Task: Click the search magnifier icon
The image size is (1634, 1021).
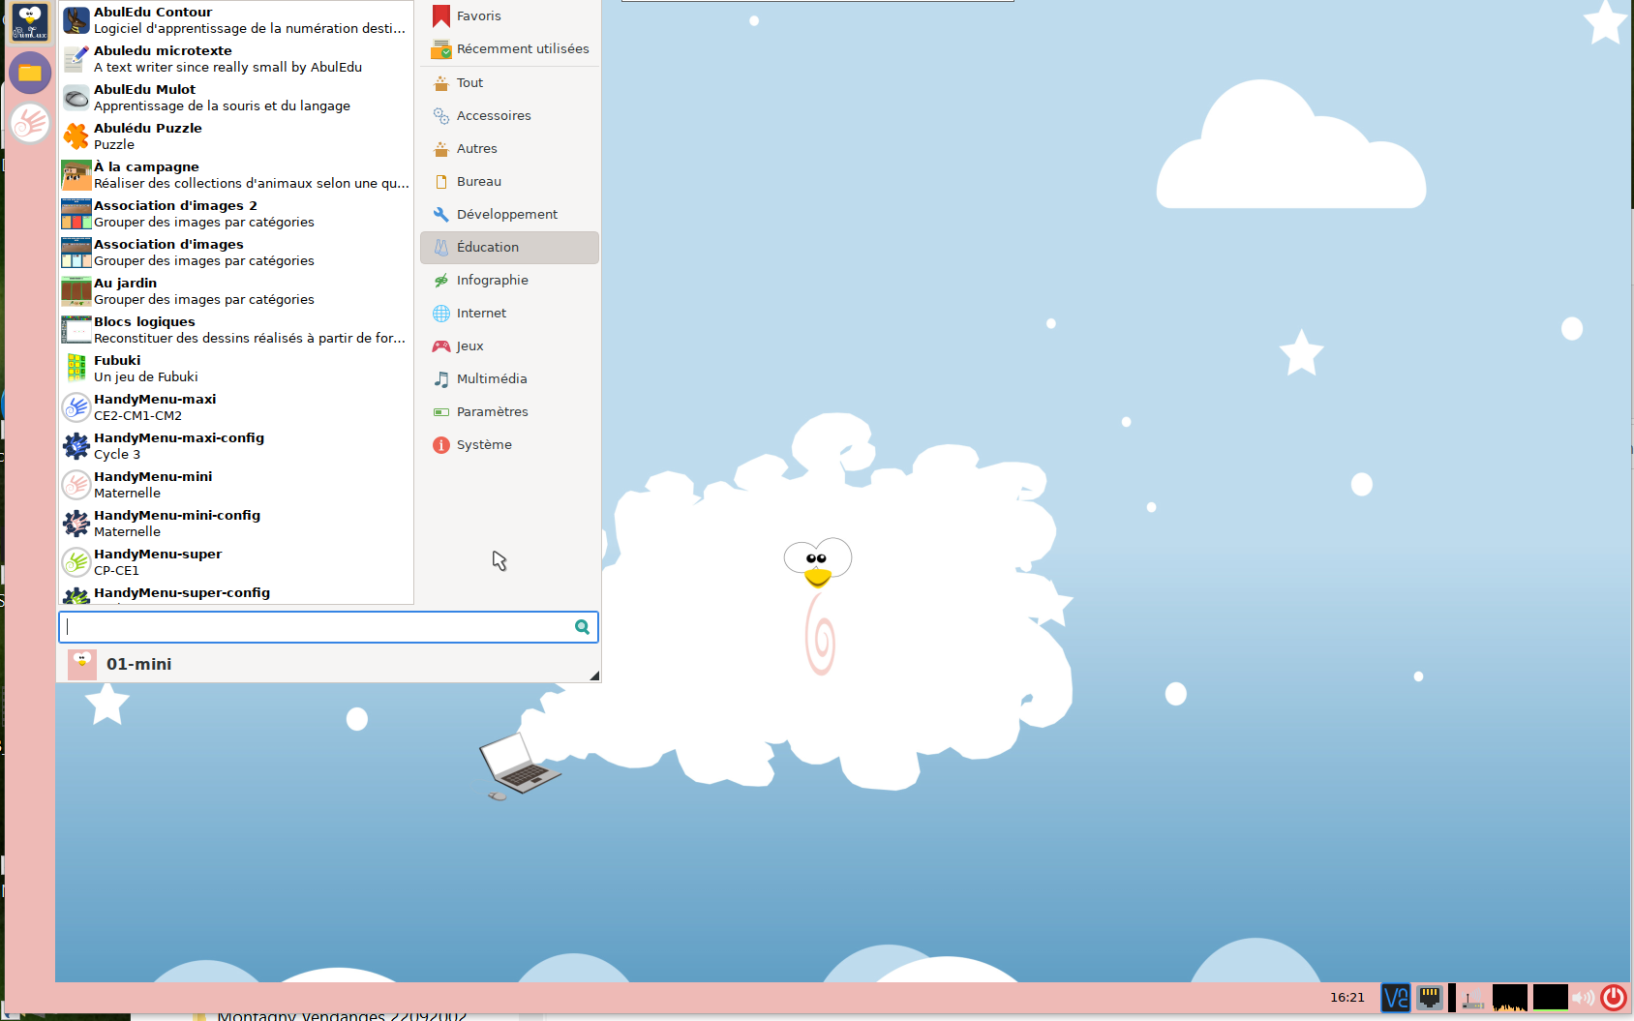Action: coord(582,627)
